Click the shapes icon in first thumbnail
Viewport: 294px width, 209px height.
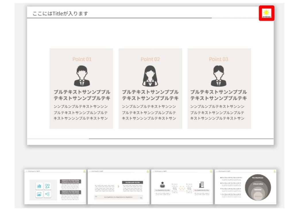pyautogui.click(x=47, y=186)
